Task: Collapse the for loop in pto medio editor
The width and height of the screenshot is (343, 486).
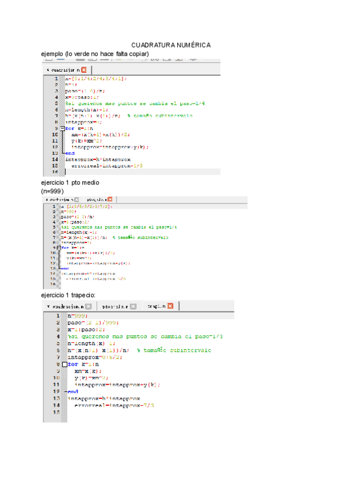Action: tap(59, 247)
